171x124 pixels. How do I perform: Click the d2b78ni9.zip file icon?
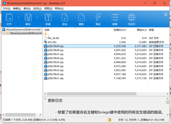click(46, 46)
